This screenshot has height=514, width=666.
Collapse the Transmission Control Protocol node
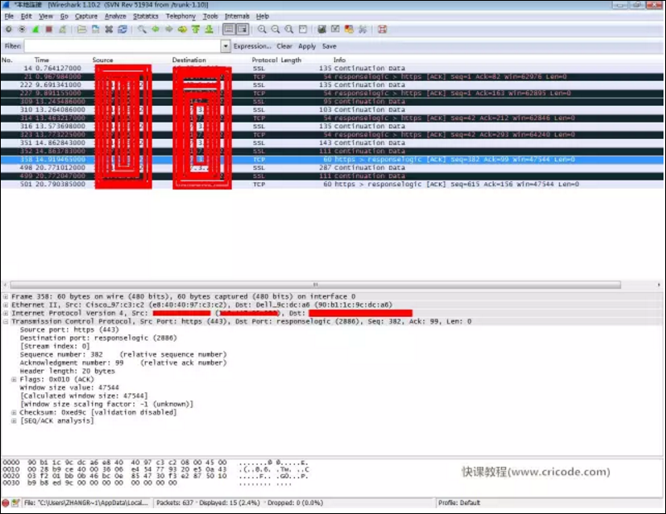click(x=6, y=321)
